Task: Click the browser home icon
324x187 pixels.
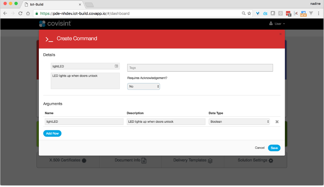Action: click(x=28, y=13)
